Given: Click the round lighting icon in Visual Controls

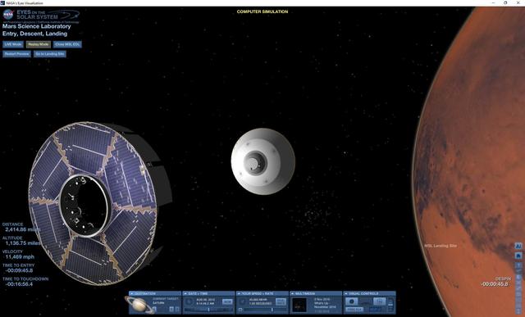Looking at the screenshot, I should tap(352, 301).
